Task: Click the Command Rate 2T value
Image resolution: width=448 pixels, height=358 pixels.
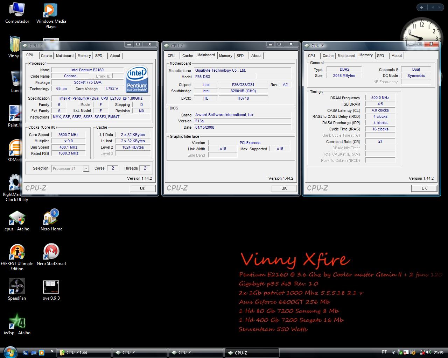Action: pyautogui.click(x=380, y=142)
